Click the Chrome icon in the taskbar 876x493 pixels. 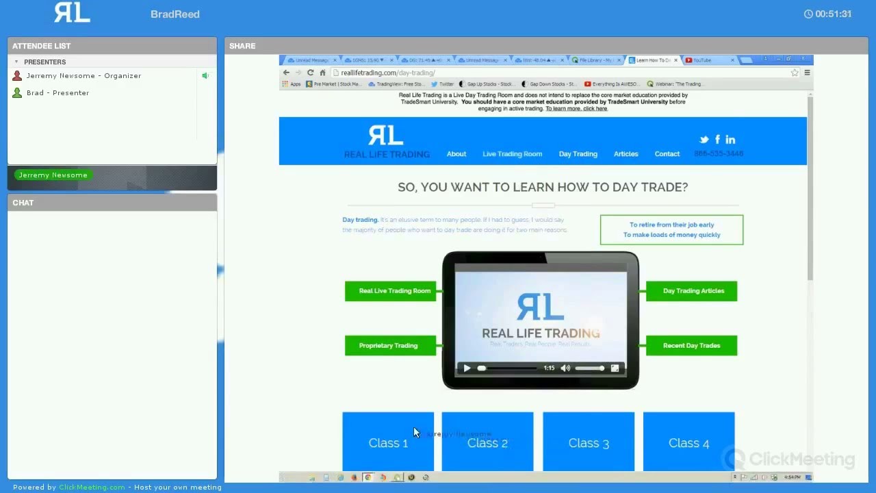368,477
